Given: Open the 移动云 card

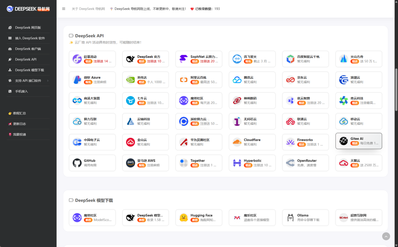Looking at the screenshot, I should tap(359, 121).
